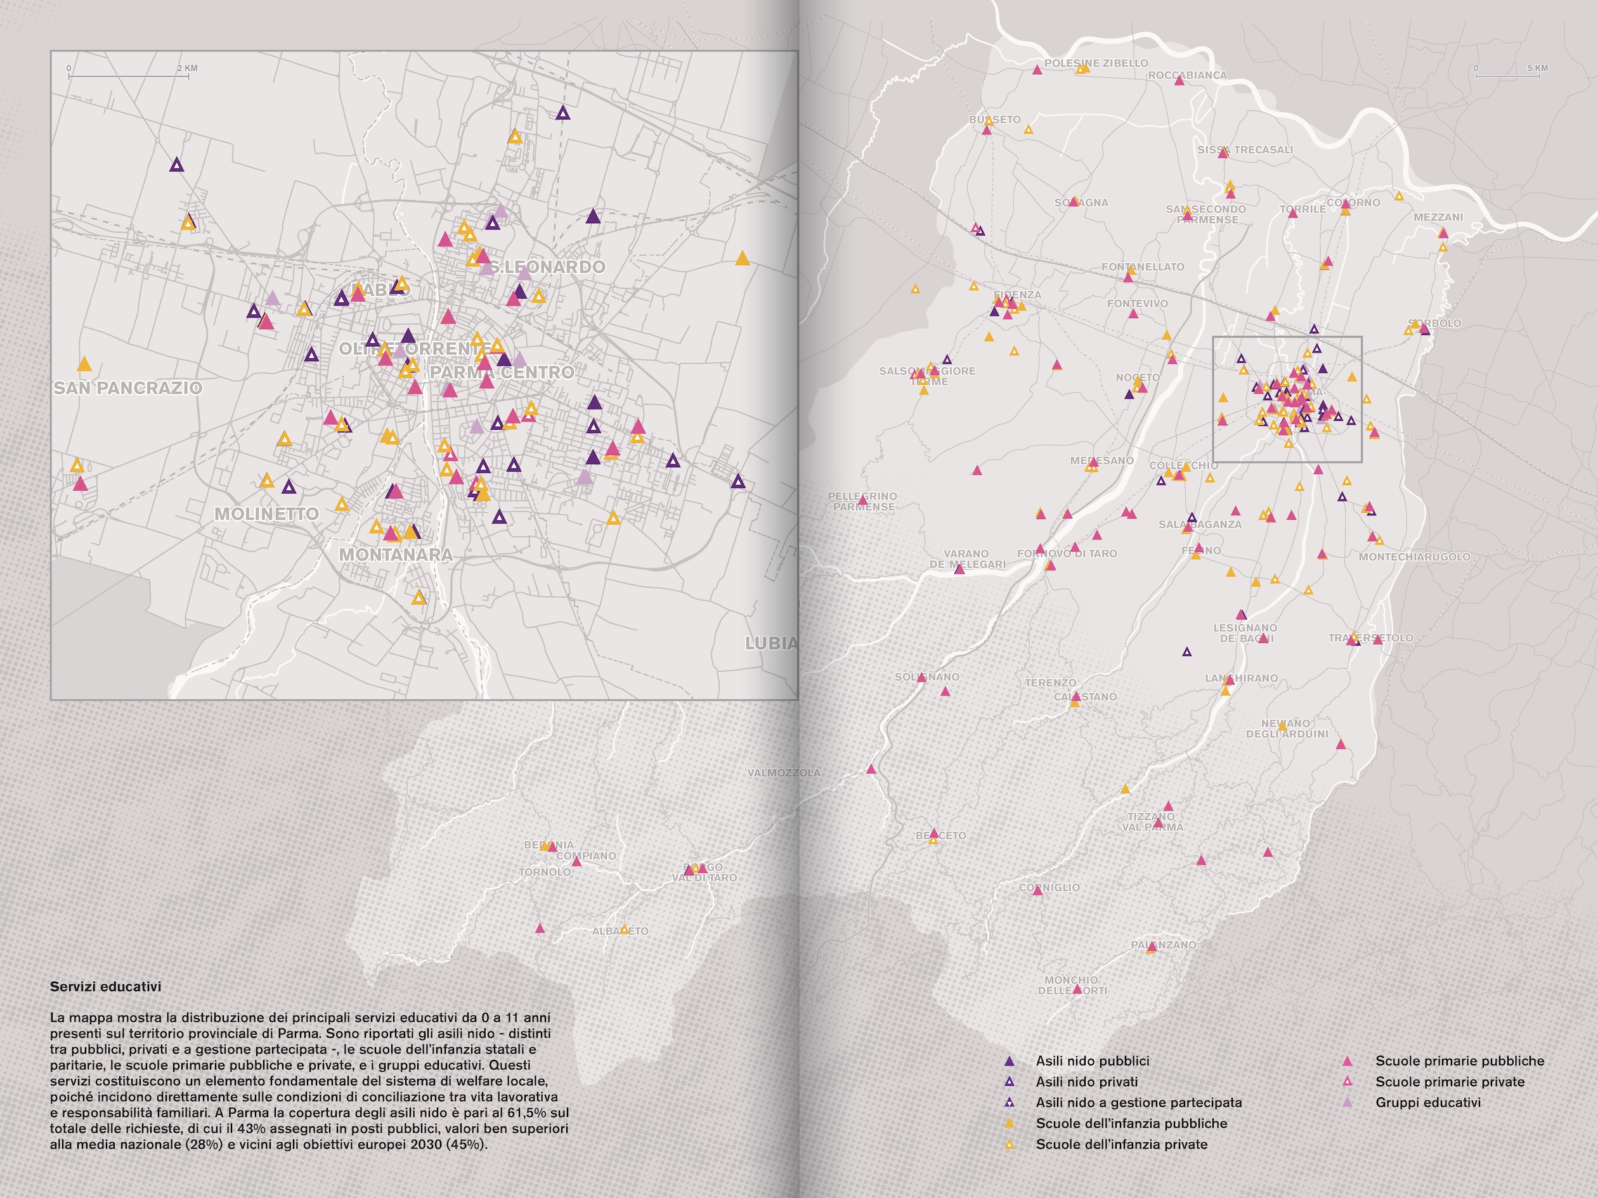The image size is (1598, 1198).
Task: Click the VALMOZZOLA town label
Action: 783,773
